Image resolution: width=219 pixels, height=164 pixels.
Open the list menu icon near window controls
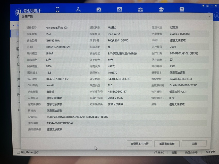pyautogui.click(x=208, y=6)
